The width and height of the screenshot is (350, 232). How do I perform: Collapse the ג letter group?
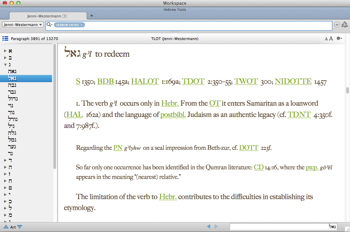click(x=5, y=64)
